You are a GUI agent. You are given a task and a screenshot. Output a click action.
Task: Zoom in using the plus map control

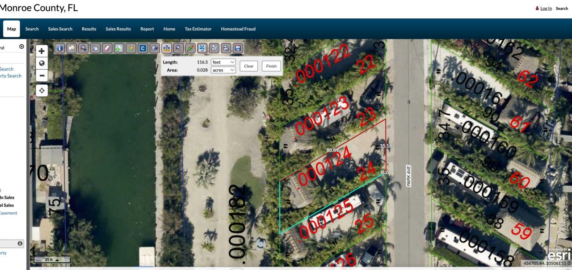click(42, 51)
